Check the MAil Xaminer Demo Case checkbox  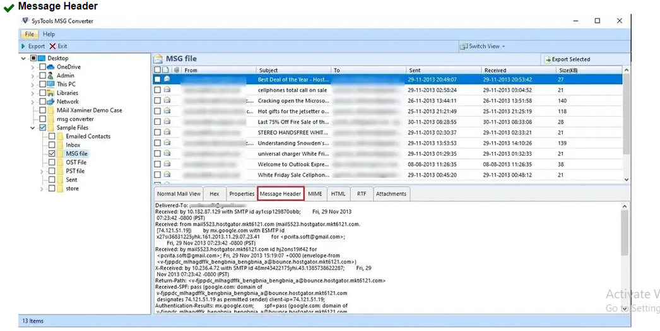click(x=42, y=110)
